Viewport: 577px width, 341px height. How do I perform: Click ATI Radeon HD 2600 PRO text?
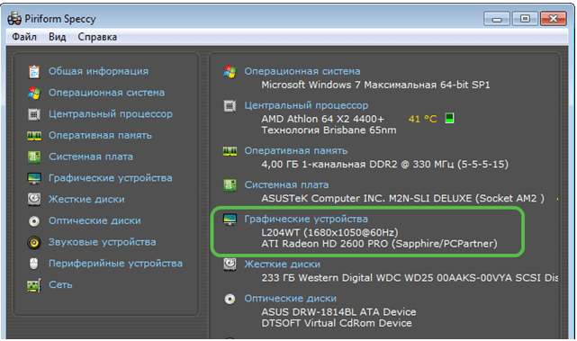point(379,244)
